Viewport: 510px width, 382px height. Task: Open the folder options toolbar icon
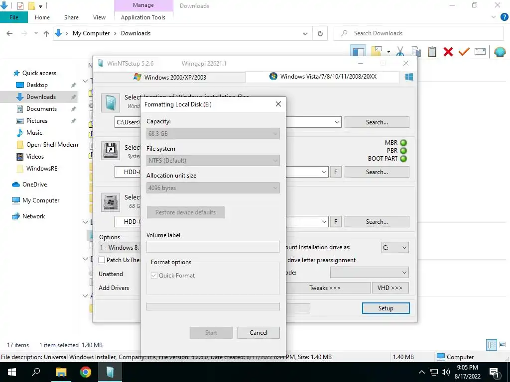click(x=377, y=51)
